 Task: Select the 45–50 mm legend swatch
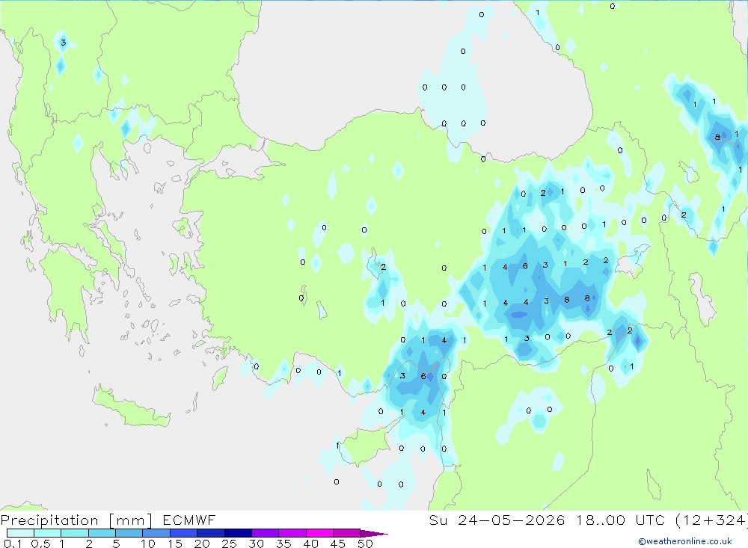point(346,533)
